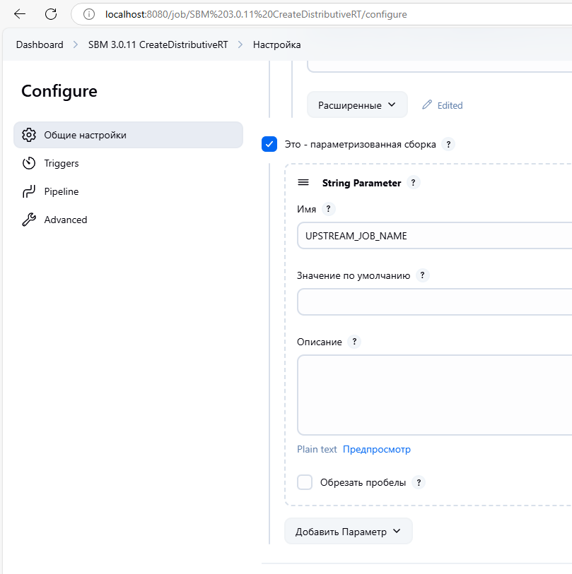Open the Pipeline section in sidebar

[62, 191]
